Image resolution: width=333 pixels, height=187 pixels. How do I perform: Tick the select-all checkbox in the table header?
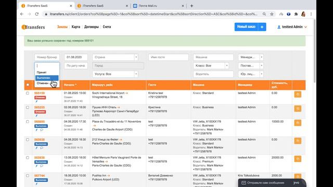point(28,85)
